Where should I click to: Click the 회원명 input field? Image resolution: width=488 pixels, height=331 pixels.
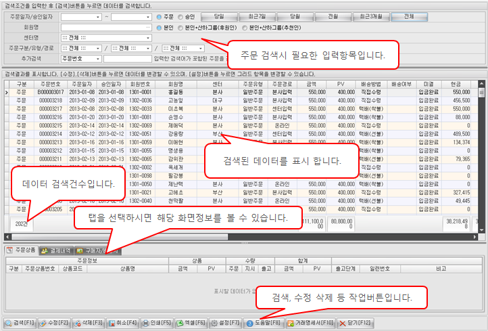point(106,28)
